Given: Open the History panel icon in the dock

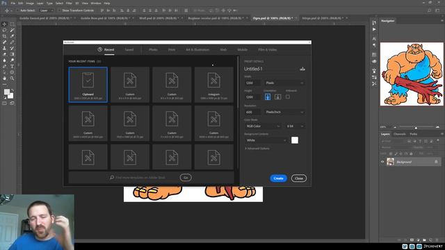Looking at the screenshot, I should point(374,23).
